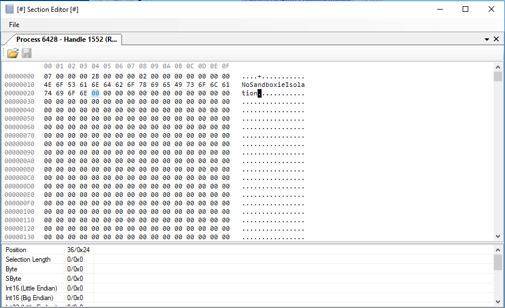Close the Section Editor window
The image size is (505, 308).
tap(491, 10)
